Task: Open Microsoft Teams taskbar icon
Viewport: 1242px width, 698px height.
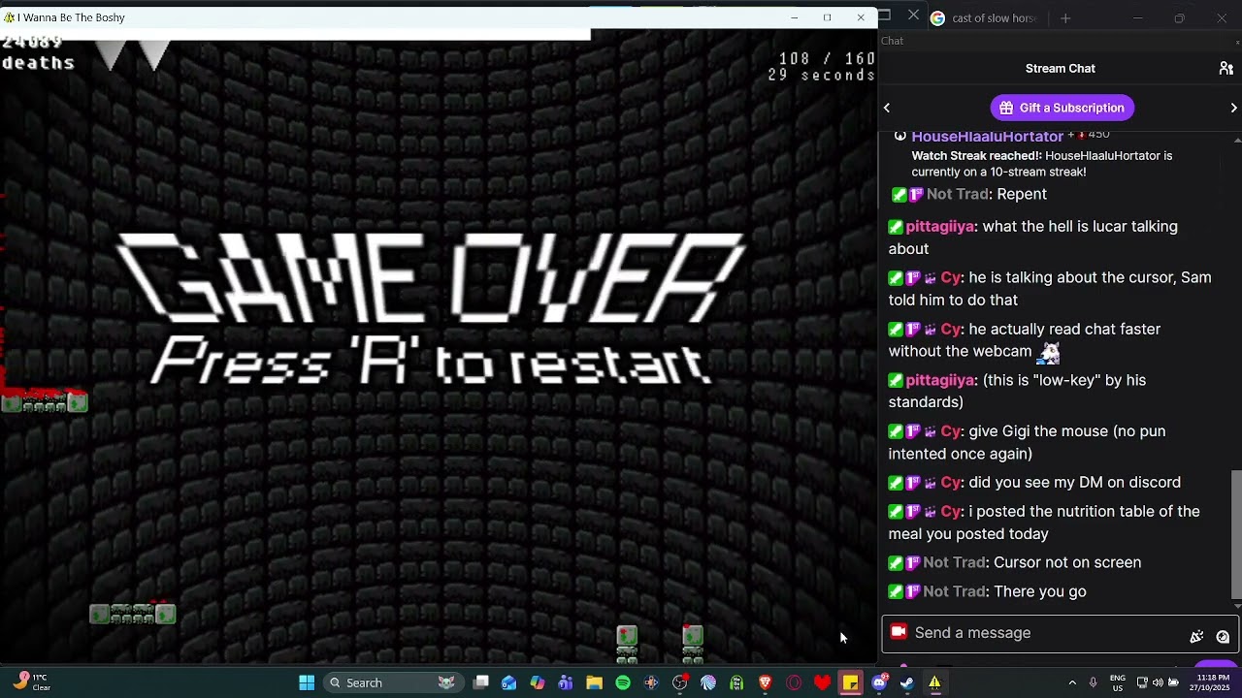Action: (x=566, y=682)
